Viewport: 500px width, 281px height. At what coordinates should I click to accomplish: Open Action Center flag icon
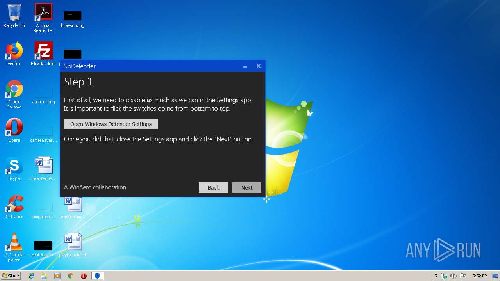(463, 276)
